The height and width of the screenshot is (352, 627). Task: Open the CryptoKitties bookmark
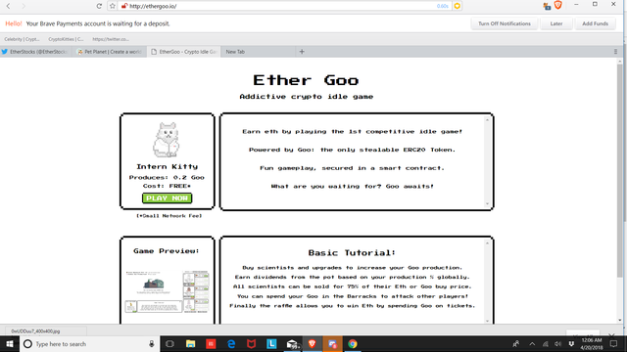[66, 39]
